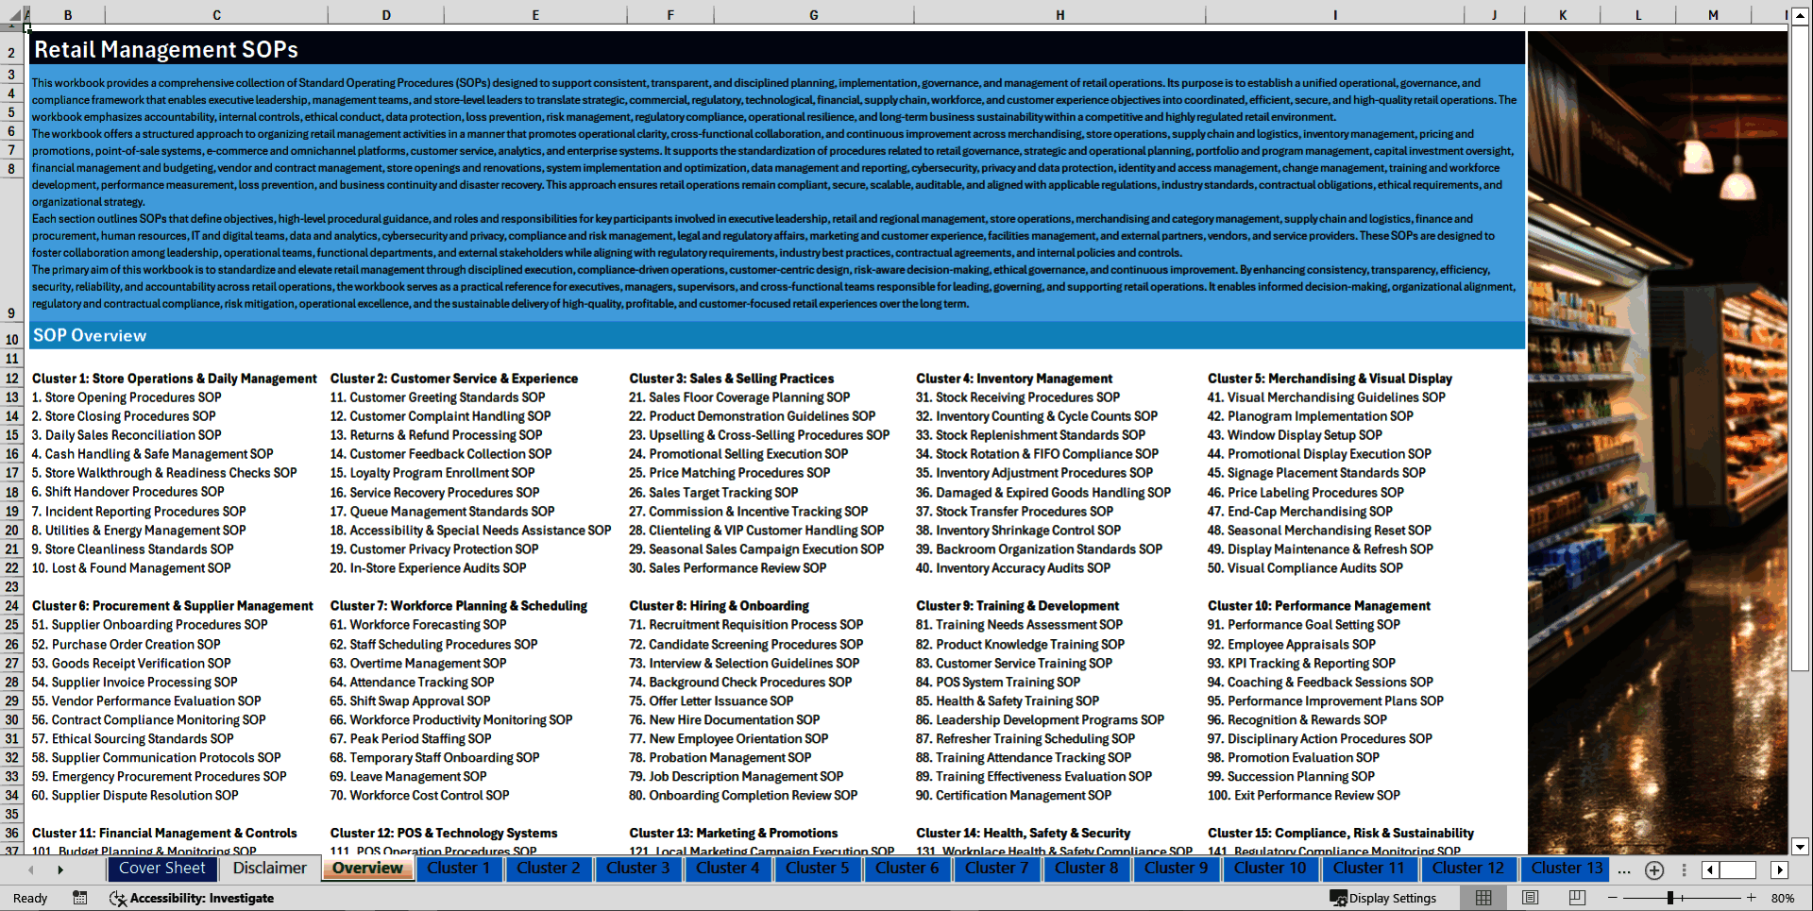The image size is (1813, 911).
Task: Select column H by its header
Action: 1060,15
